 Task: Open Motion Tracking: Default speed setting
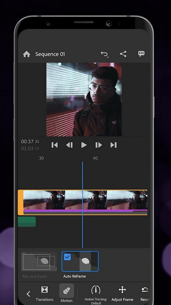pyautogui.click(x=96, y=295)
